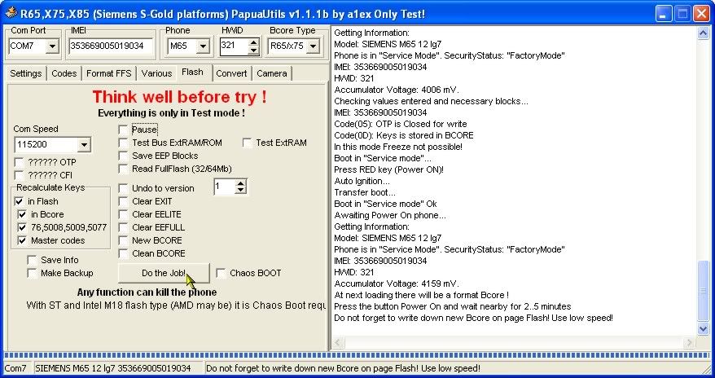Decrease HWID value with down arrow

click(253, 51)
